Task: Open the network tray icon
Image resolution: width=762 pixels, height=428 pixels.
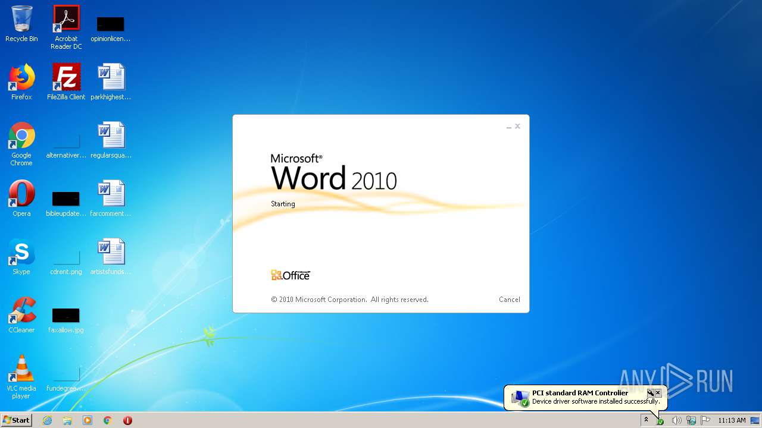Action: click(691, 420)
